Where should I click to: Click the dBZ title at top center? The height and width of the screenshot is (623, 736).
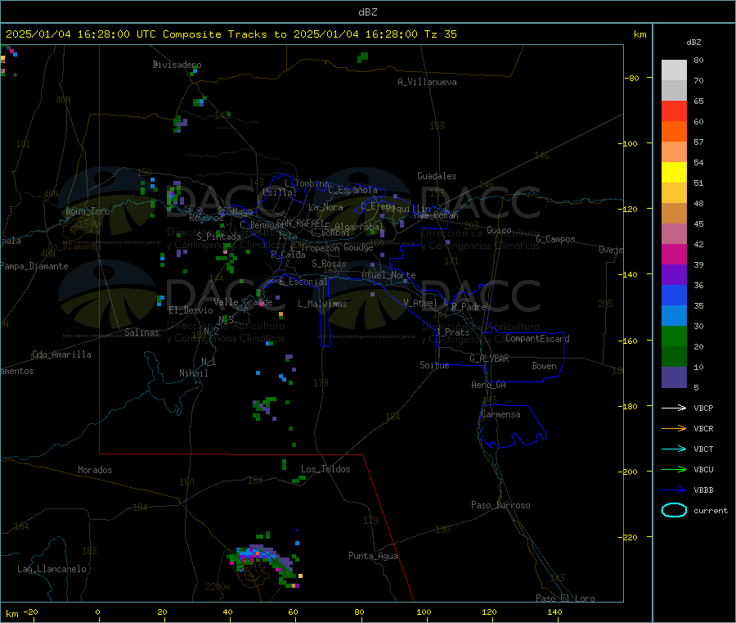point(367,12)
